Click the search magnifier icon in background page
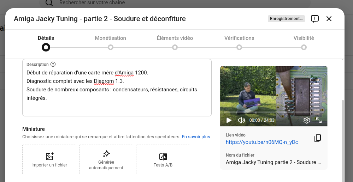The height and width of the screenshot is (182, 353). click(49, 3)
